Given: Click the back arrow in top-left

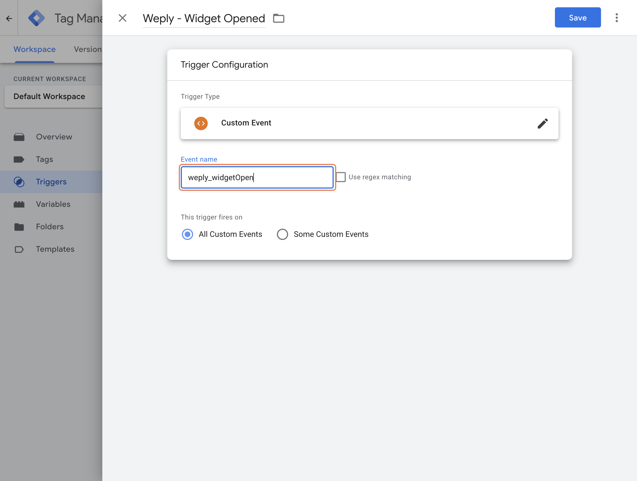Looking at the screenshot, I should tap(9, 19).
